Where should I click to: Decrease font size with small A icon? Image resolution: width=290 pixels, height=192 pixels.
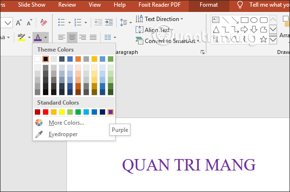click(x=29, y=22)
